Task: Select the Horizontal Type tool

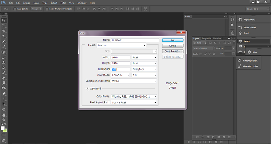Action: (4, 99)
